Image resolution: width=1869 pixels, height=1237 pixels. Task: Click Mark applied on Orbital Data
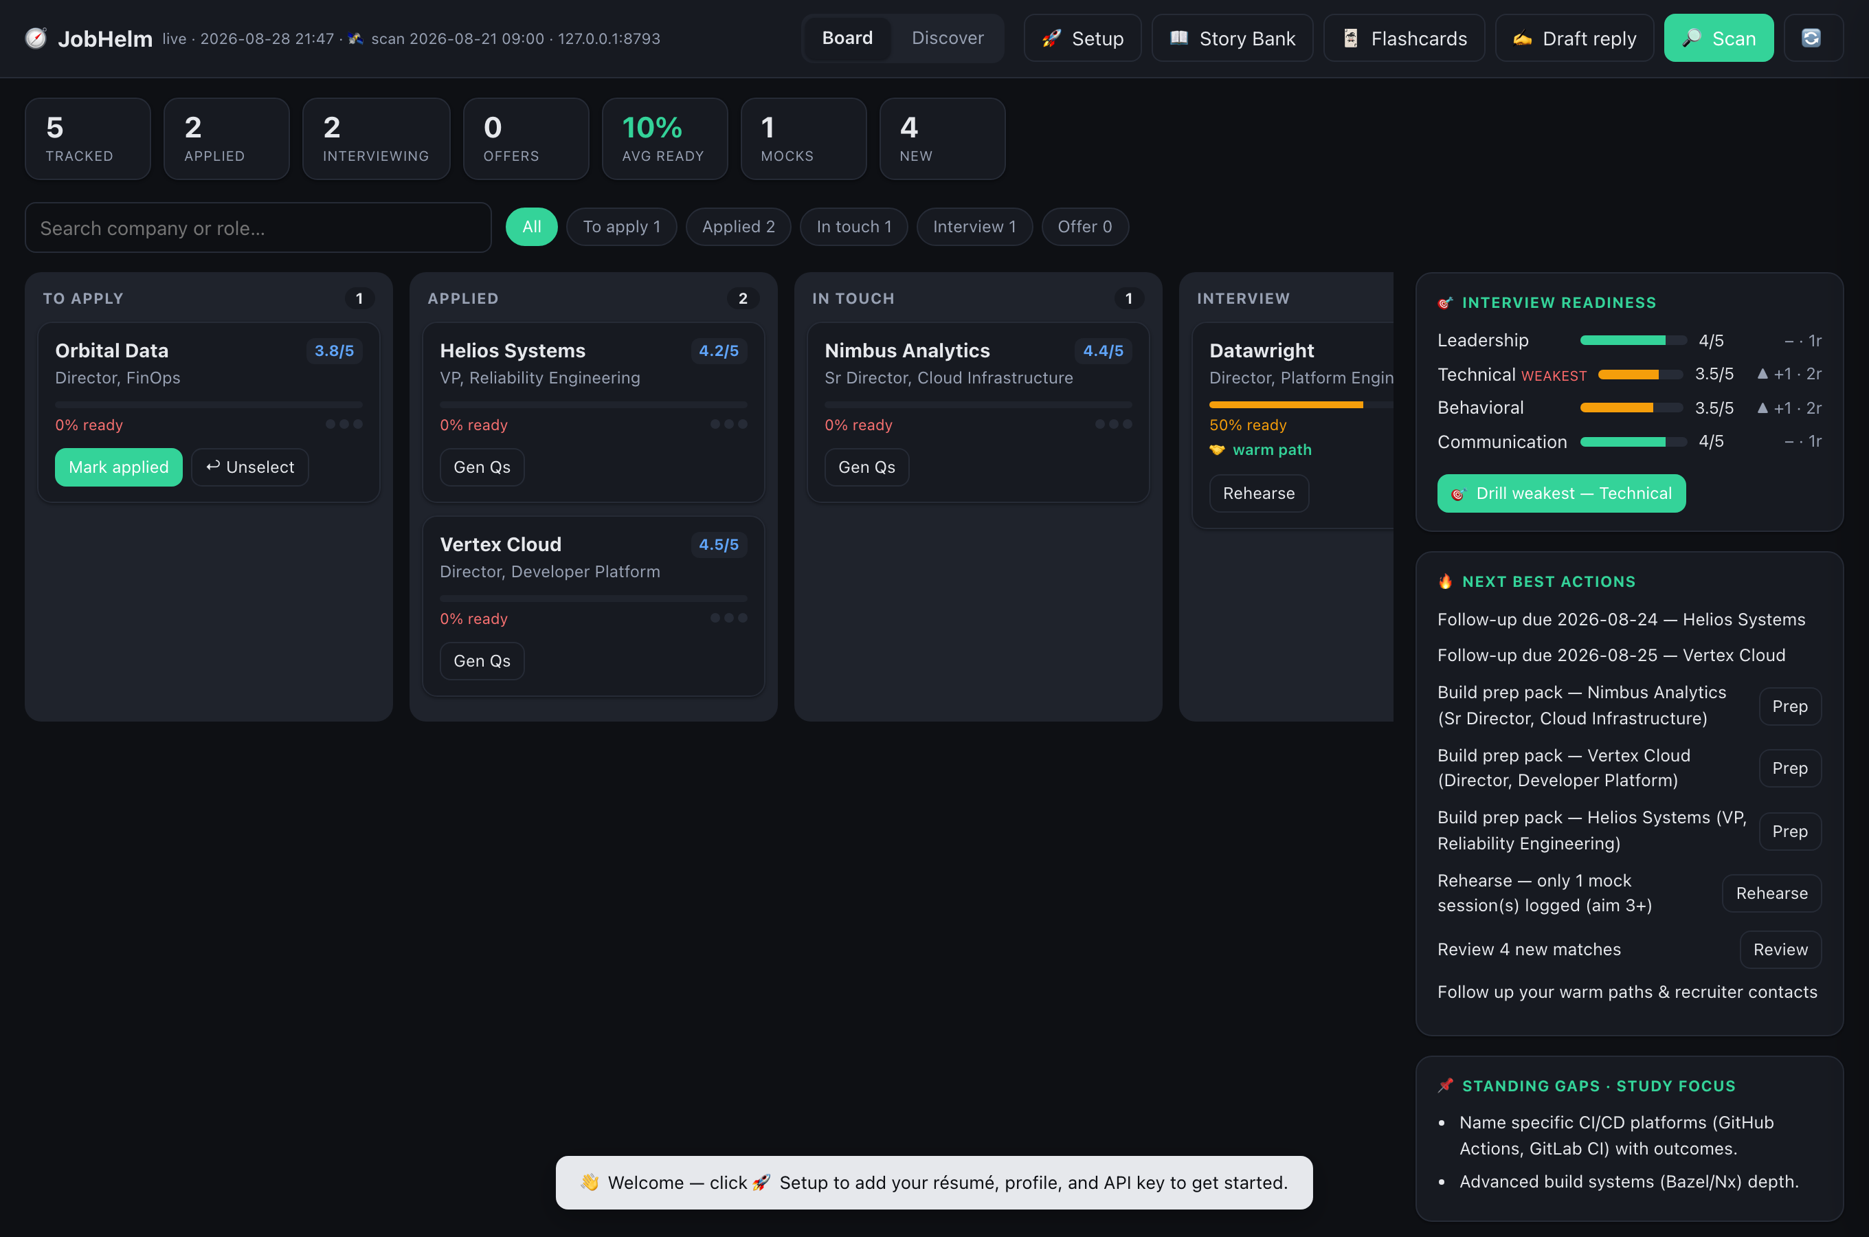pos(118,468)
